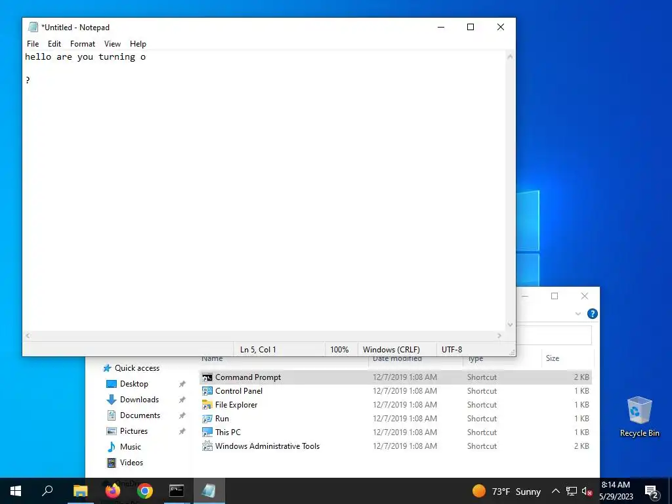Select the Control Panel shortcut
672x504 pixels.
(396, 391)
